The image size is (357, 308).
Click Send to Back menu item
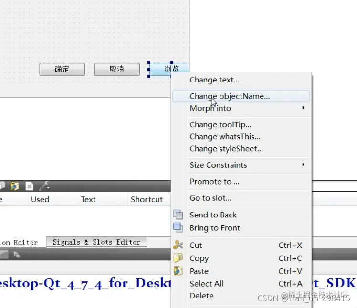[241, 215]
